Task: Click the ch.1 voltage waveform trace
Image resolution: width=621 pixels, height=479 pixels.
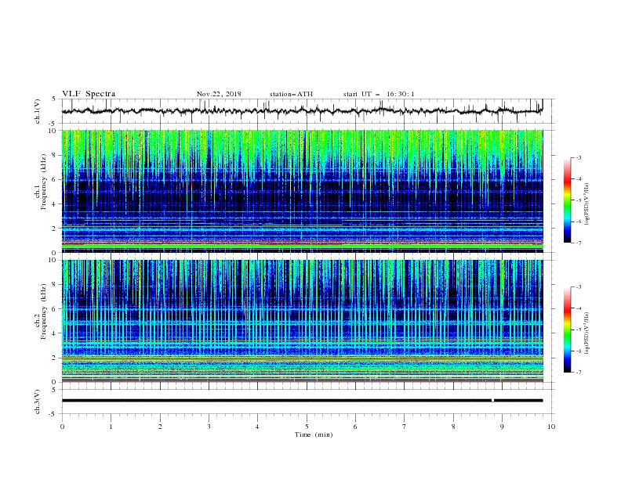Action: tap(302, 111)
